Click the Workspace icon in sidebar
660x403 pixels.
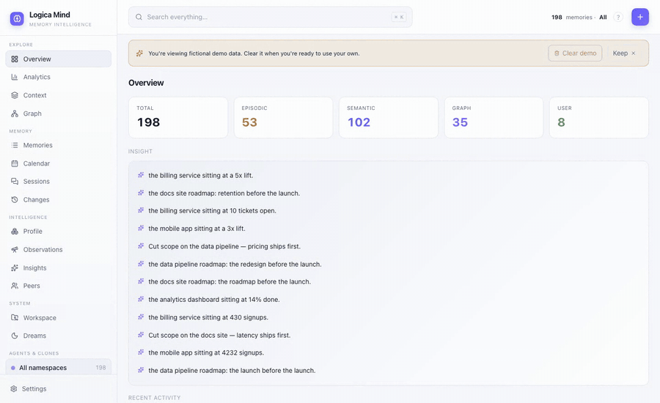[15, 317]
